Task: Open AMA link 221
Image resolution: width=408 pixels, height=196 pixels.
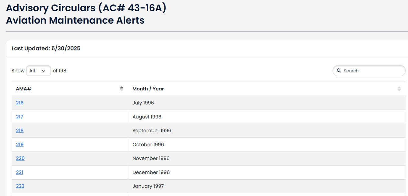Action: [x=19, y=172]
